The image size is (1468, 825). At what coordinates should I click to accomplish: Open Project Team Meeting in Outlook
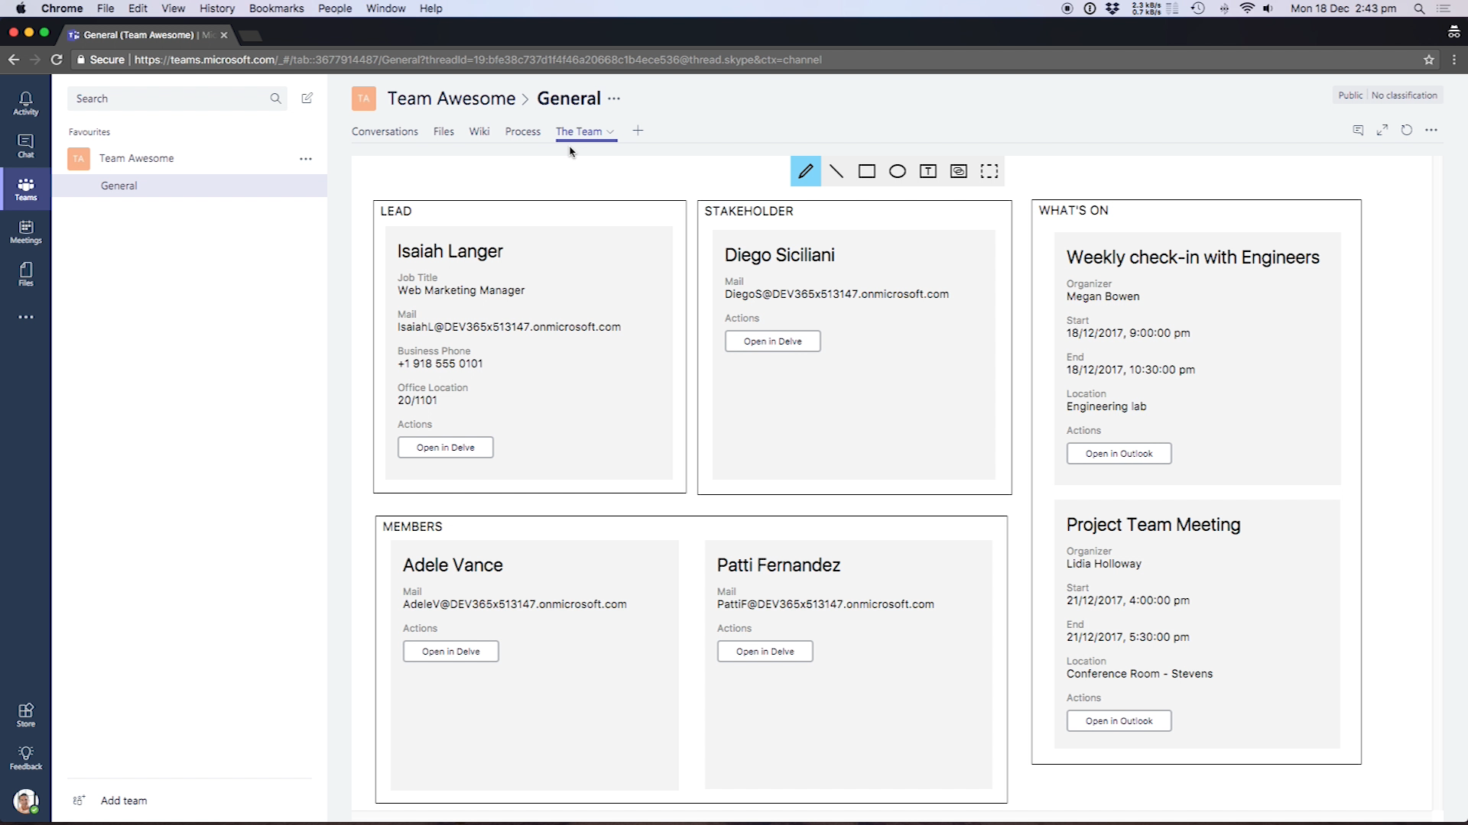1119,721
